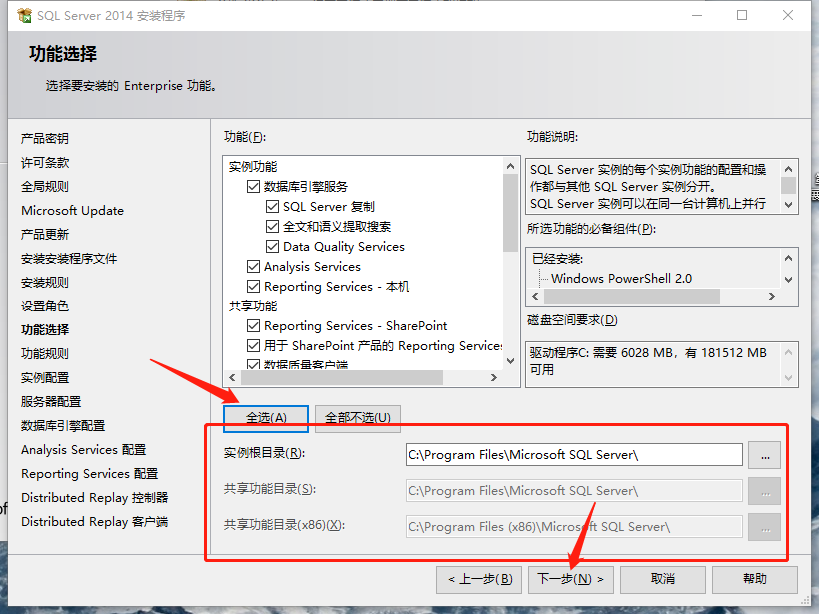Select the 安装安装程序文件 step
Screen dimensions: 819x614
coord(69,259)
